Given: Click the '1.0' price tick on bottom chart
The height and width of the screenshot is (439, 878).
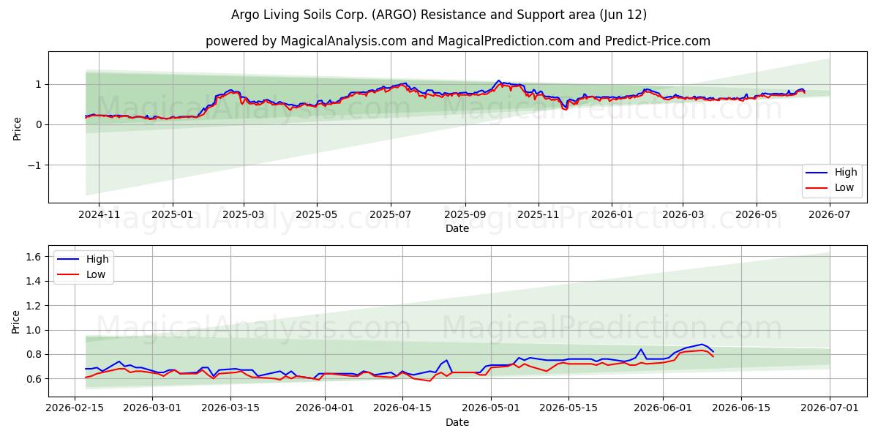Looking at the screenshot, I should coord(34,330).
